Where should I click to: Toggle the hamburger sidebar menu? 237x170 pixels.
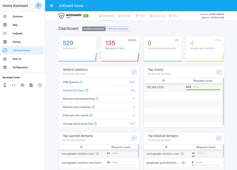tap(52, 6)
